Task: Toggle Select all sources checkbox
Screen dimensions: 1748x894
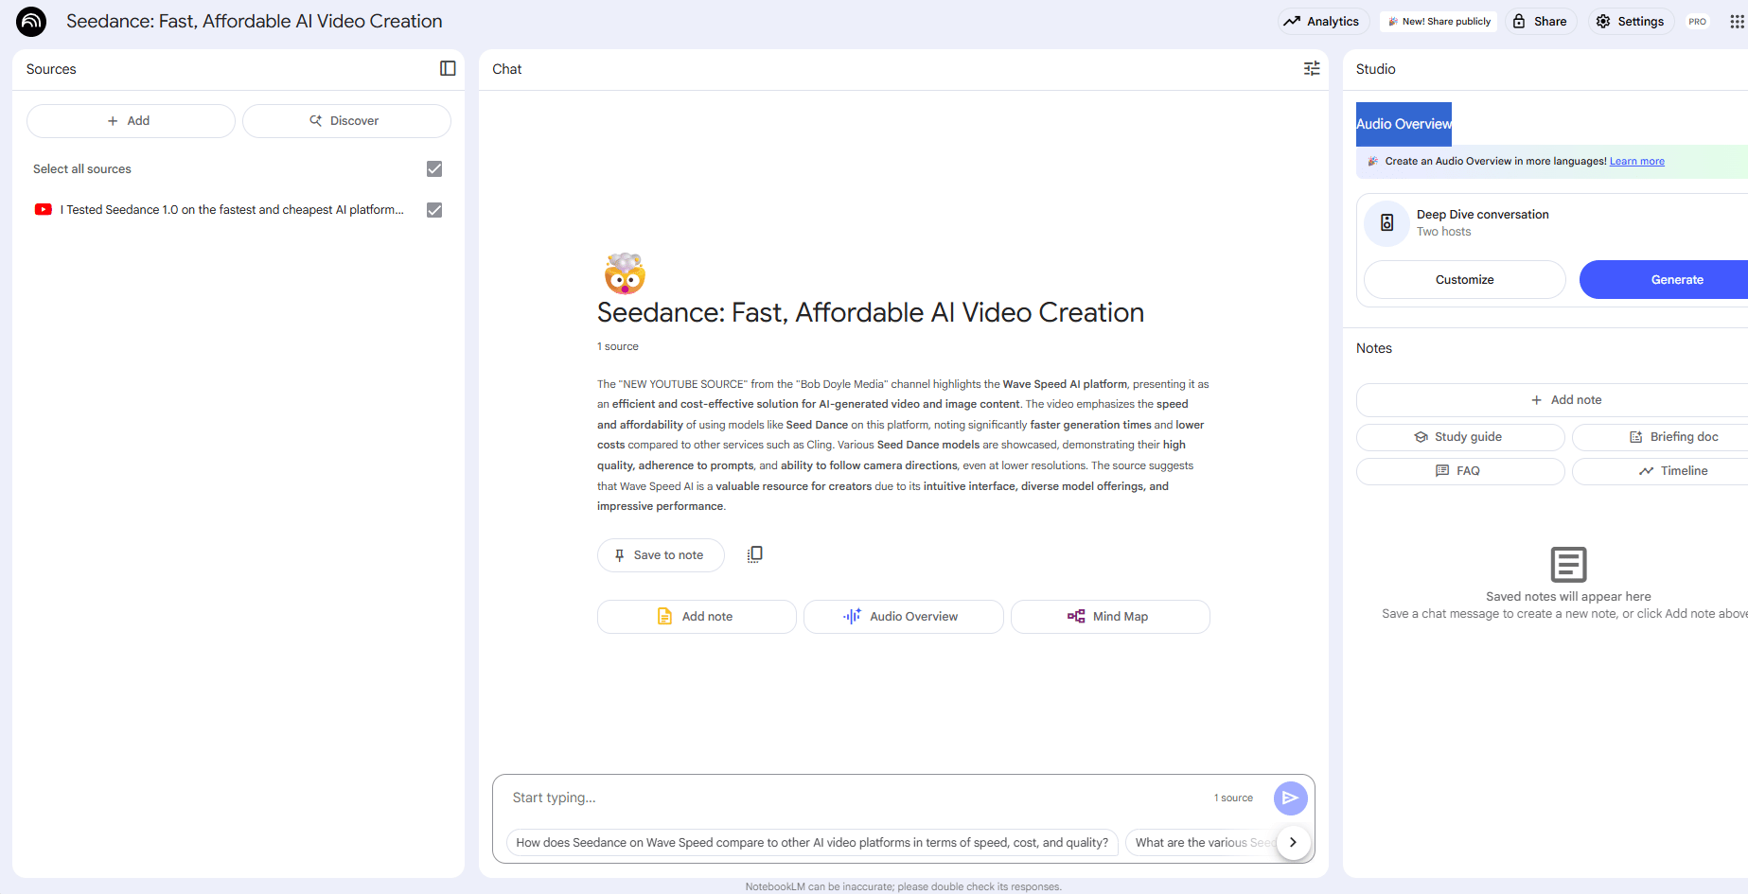Action: click(434, 168)
